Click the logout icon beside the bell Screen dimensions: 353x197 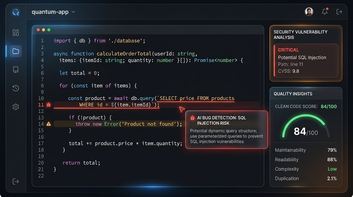click(x=339, y=12)
